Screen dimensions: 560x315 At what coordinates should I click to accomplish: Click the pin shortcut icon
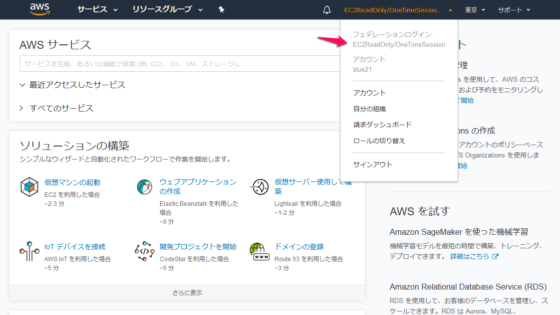(x=222, y=9)
